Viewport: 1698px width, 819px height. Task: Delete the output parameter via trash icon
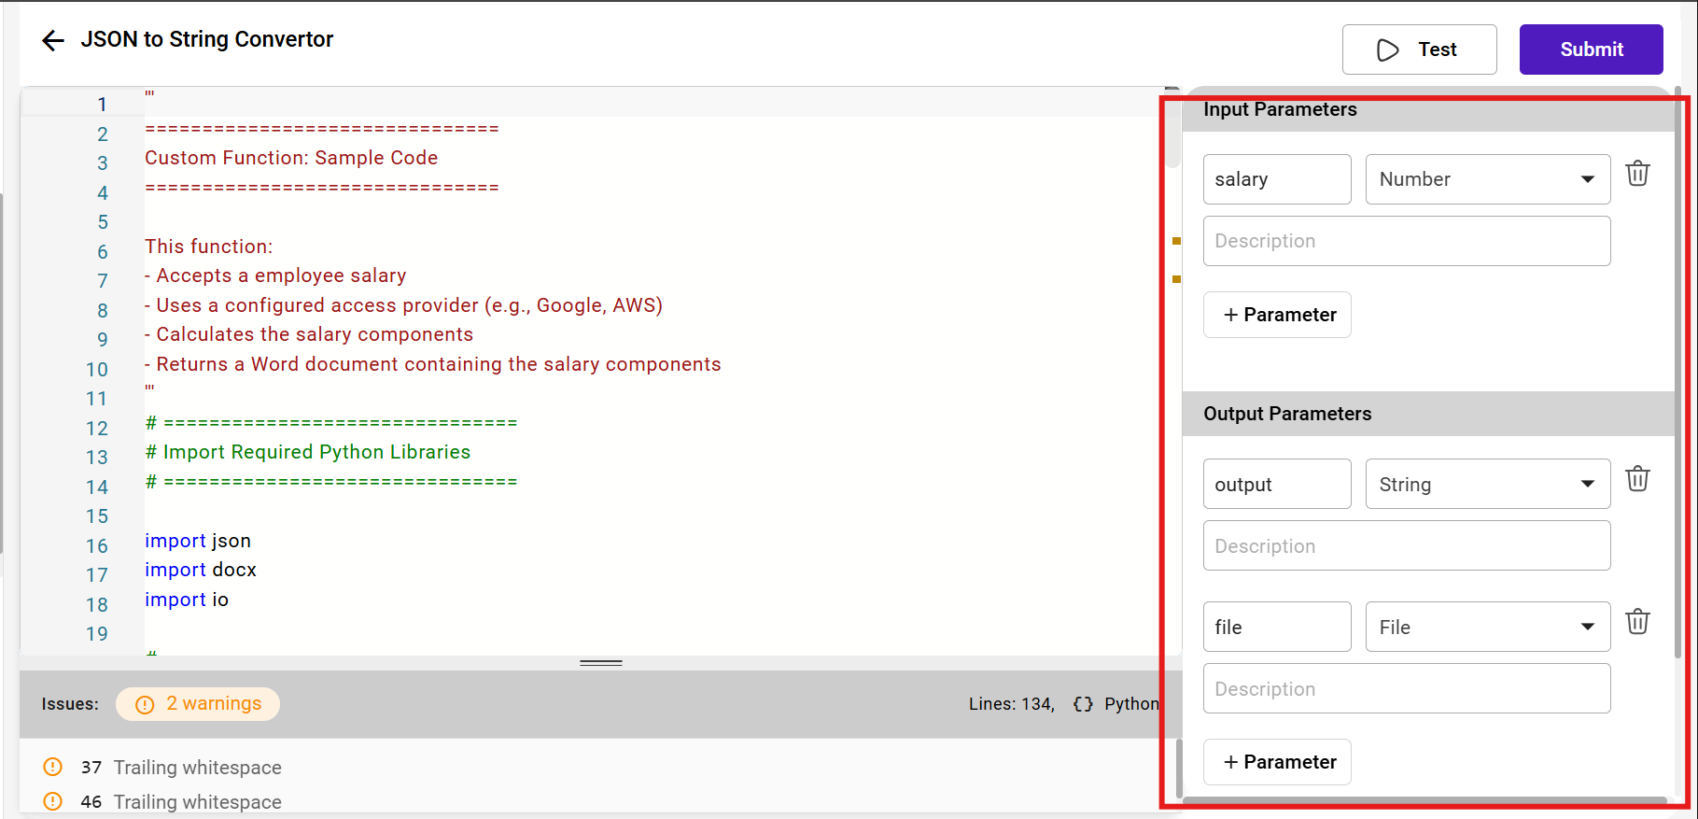point(1637,480)
